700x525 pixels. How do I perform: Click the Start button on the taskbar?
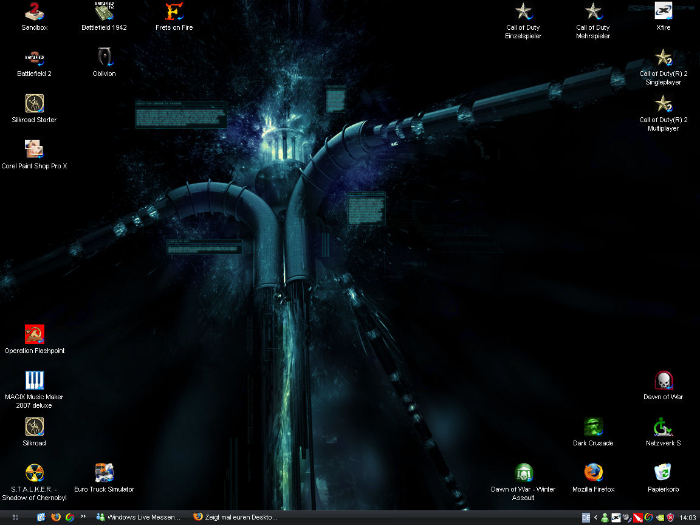(15, 518)
